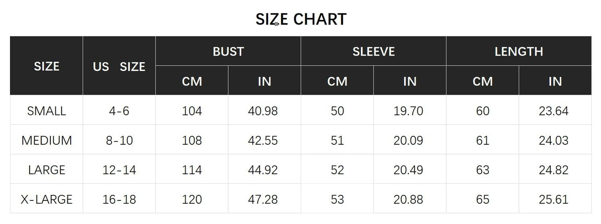Image resolution: width=601 pixels, height=224 pixels.
Task: Select the CM subheader under LENGTH
Action: point(482,81)
